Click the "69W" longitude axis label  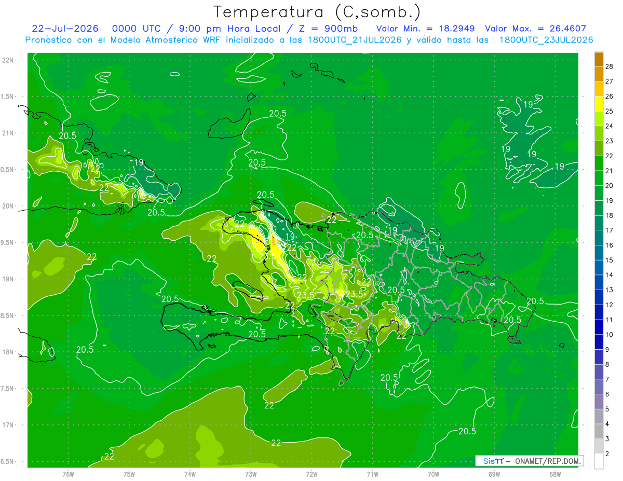coord(494,474)
